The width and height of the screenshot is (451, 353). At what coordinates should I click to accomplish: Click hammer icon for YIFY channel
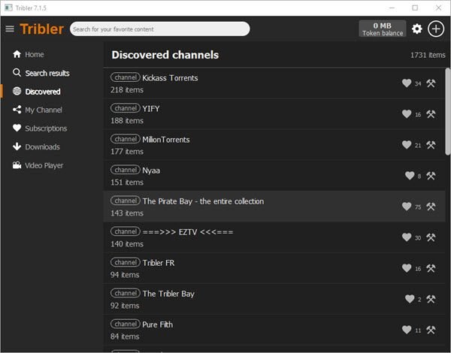(431, 114)
